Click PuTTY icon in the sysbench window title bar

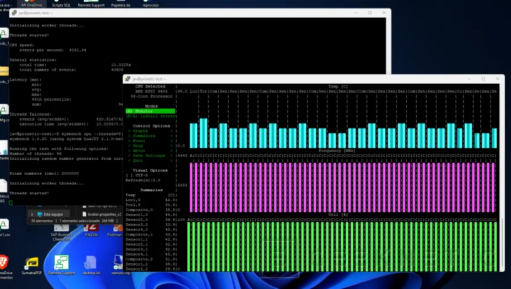pyautogui.click(x=14, y=13)
